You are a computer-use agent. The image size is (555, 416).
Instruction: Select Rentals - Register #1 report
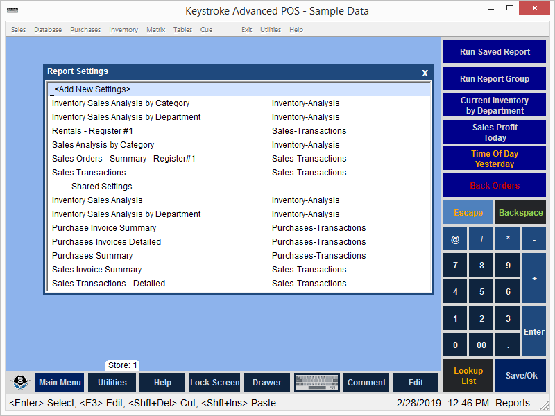[x=92, y=131]
